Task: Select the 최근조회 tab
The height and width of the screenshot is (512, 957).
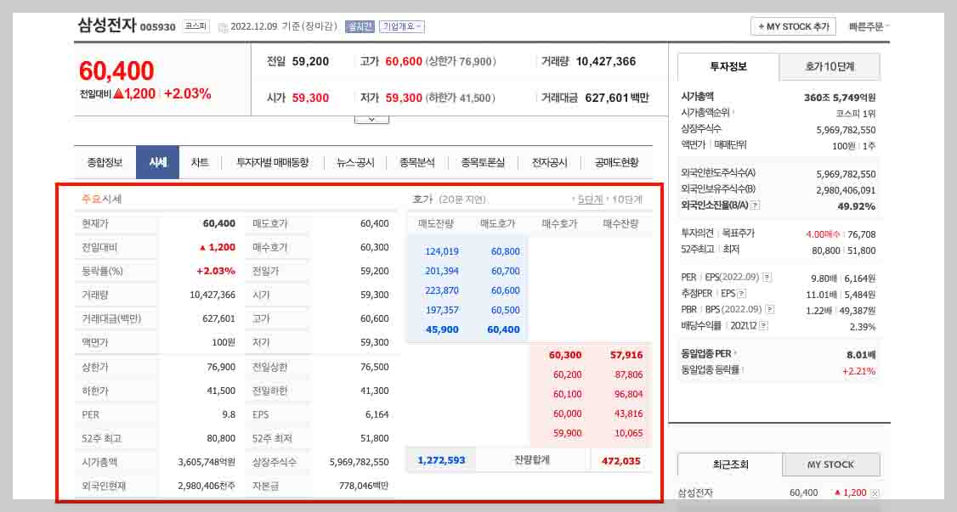Action: click(730, 464)
